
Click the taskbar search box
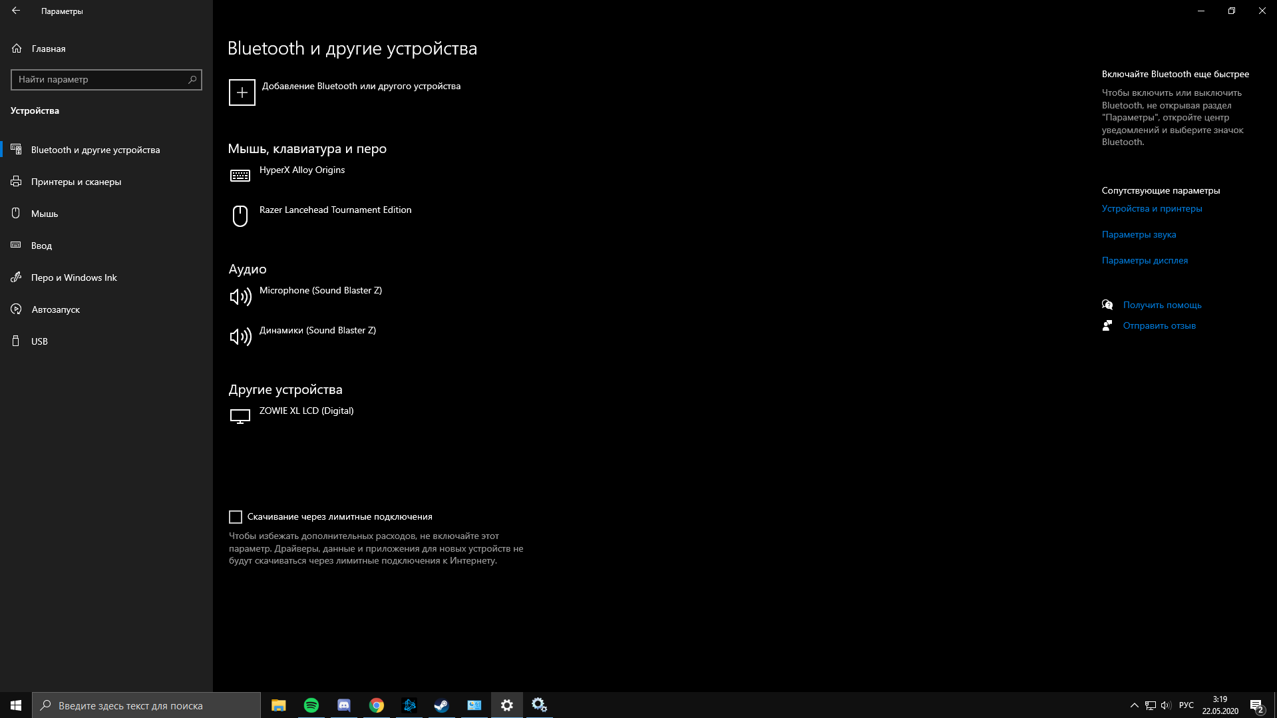146,705
